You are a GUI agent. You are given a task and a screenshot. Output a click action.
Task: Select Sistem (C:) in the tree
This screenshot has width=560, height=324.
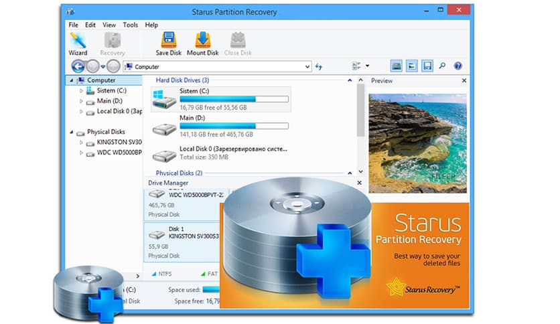point(111,90)
